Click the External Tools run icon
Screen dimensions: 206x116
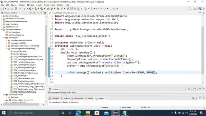[x=42, y=9]
